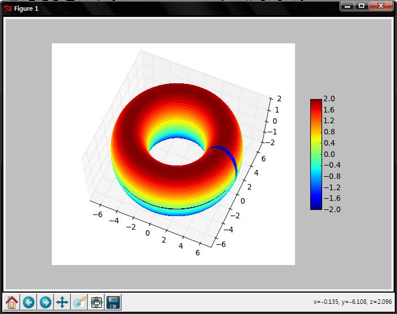Click the blue seam strip on the torus
Image resolution: width=397 pixels, height=314 pixels.
pyautogui.click(x=230, y=158)
